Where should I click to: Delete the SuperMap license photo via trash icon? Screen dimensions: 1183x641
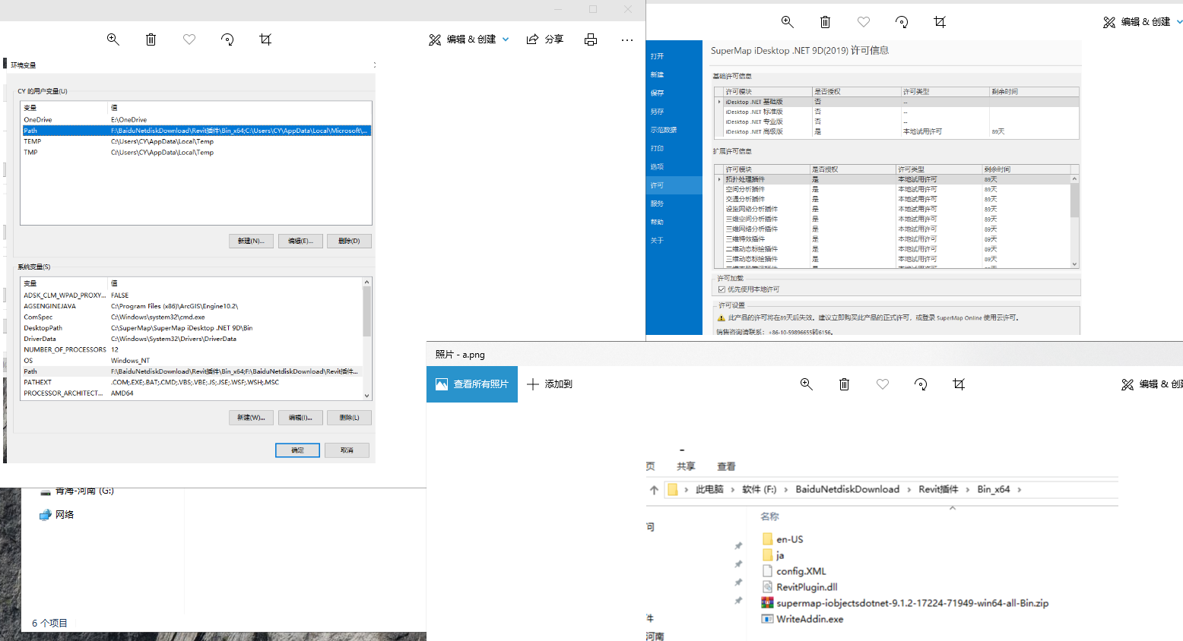coord(826,22)
